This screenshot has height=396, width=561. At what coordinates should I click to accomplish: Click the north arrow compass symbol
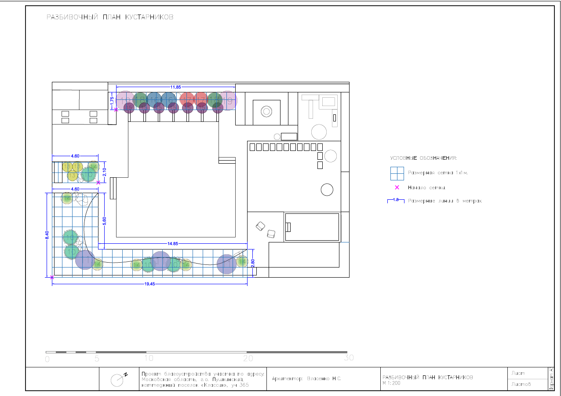[117, 380]
